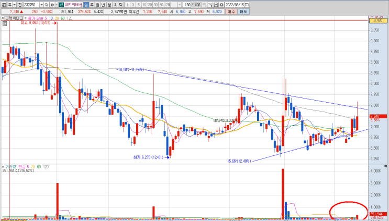This screenshot has width=389, height=221.
Task: Click the search magnifier icon beside stock code
Action: [47, 5]
